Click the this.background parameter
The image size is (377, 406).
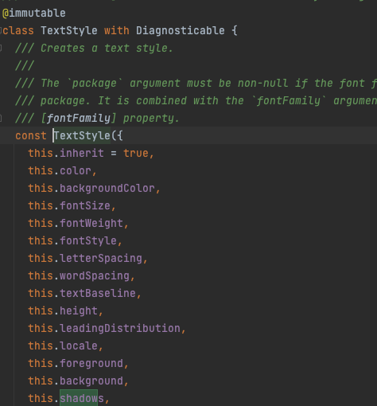click(x=78, y=381)
